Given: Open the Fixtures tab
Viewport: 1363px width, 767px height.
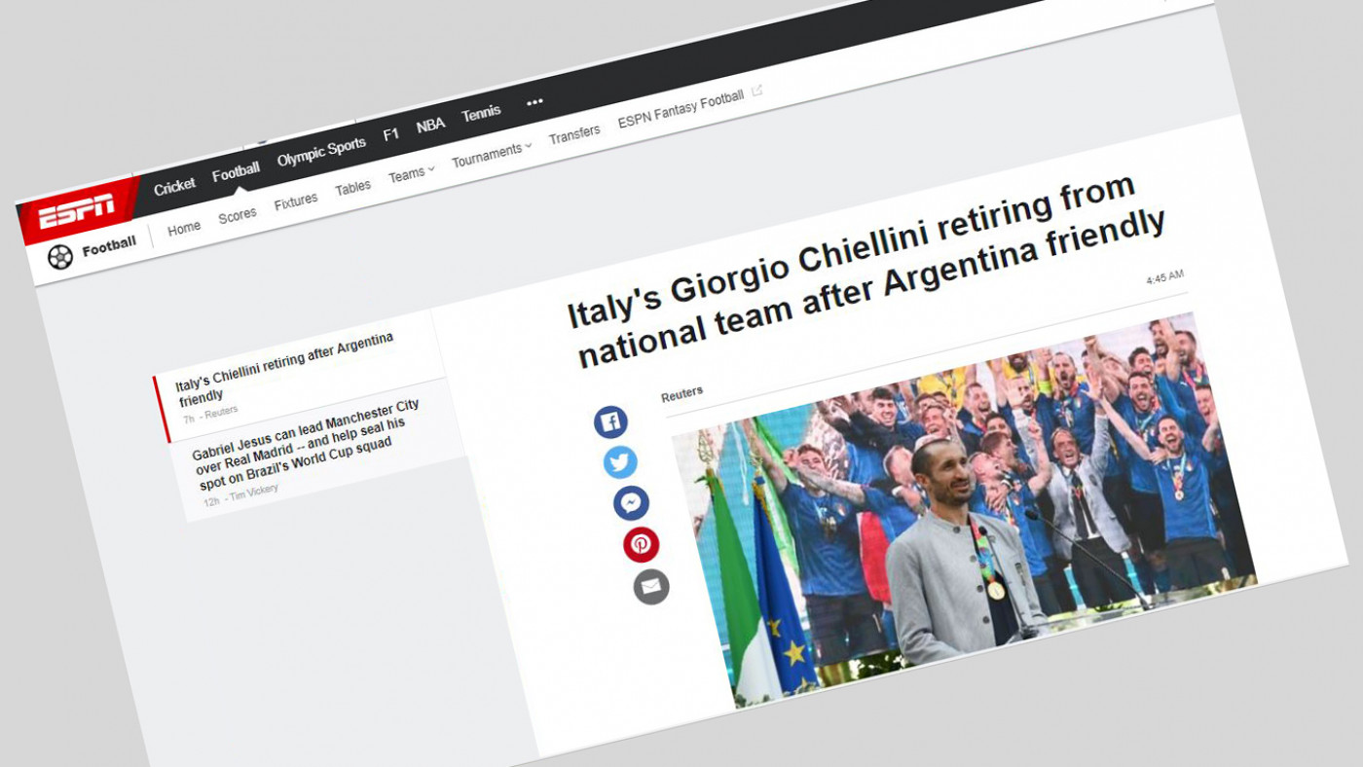Looking at the screenshot, I should (296, 201).
